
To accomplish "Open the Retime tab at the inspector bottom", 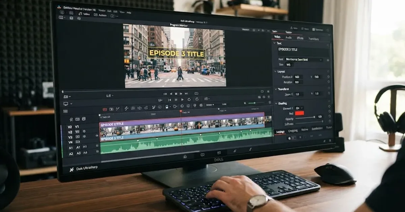I will (304, 130).
